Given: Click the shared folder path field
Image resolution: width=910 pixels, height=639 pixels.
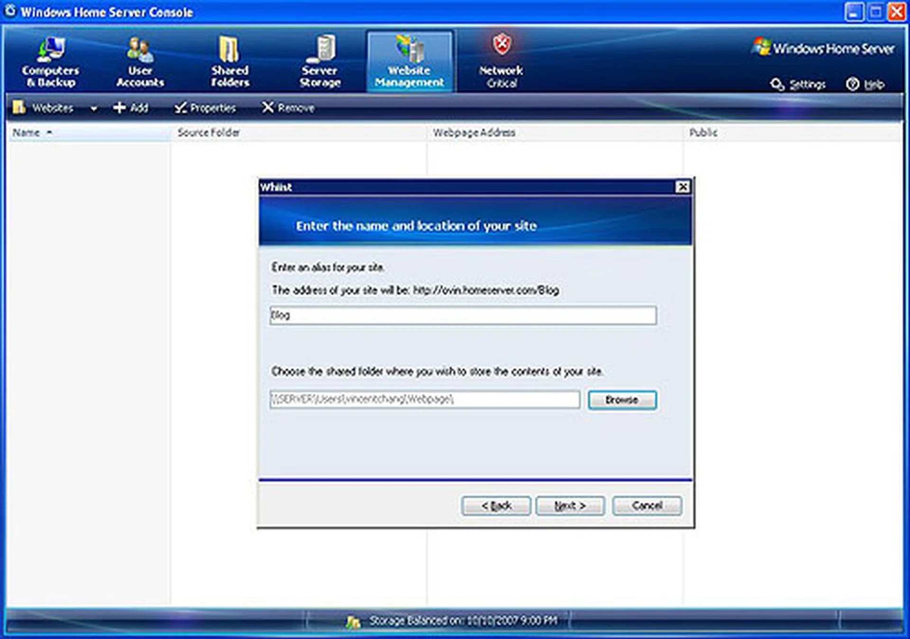Looking at the screenshot, I should coord(424,399).
